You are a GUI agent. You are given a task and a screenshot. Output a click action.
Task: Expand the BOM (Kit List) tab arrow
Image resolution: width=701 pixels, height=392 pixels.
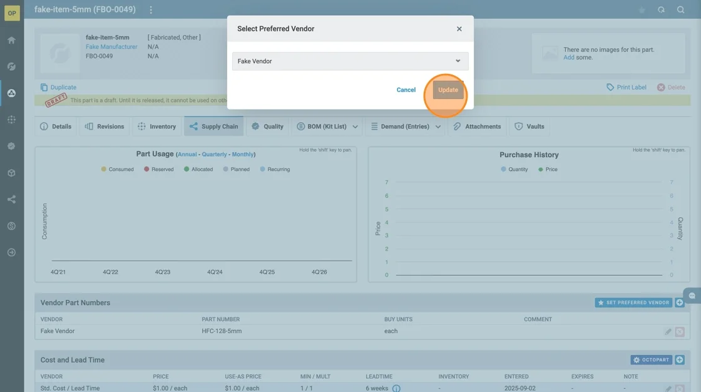[x=356, y=126]
